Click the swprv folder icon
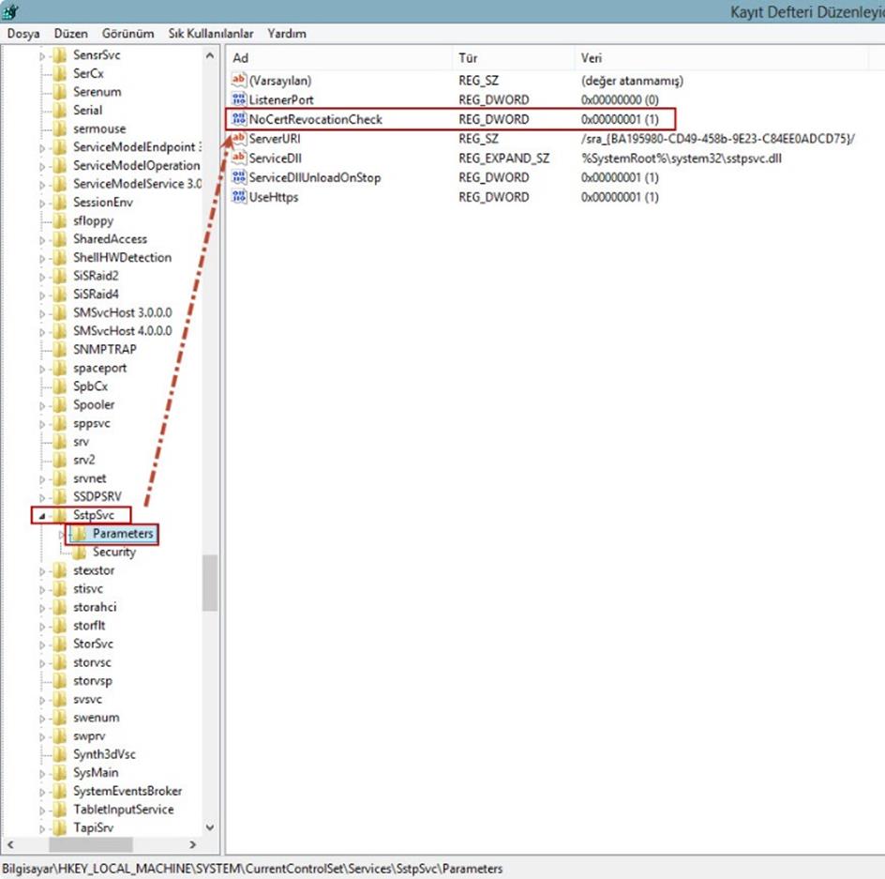The width and height of the screenshot is (885, 879). [60, 735]
